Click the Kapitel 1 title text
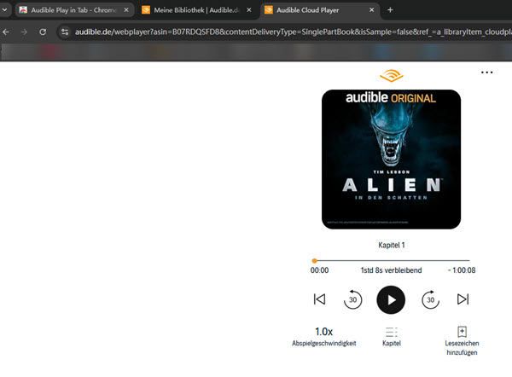The height and width of the screenshot is (377, 512). 391,245
